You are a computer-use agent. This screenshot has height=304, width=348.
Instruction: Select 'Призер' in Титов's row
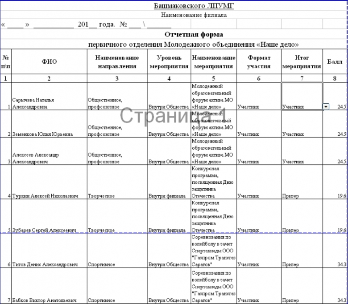(302, 250)
